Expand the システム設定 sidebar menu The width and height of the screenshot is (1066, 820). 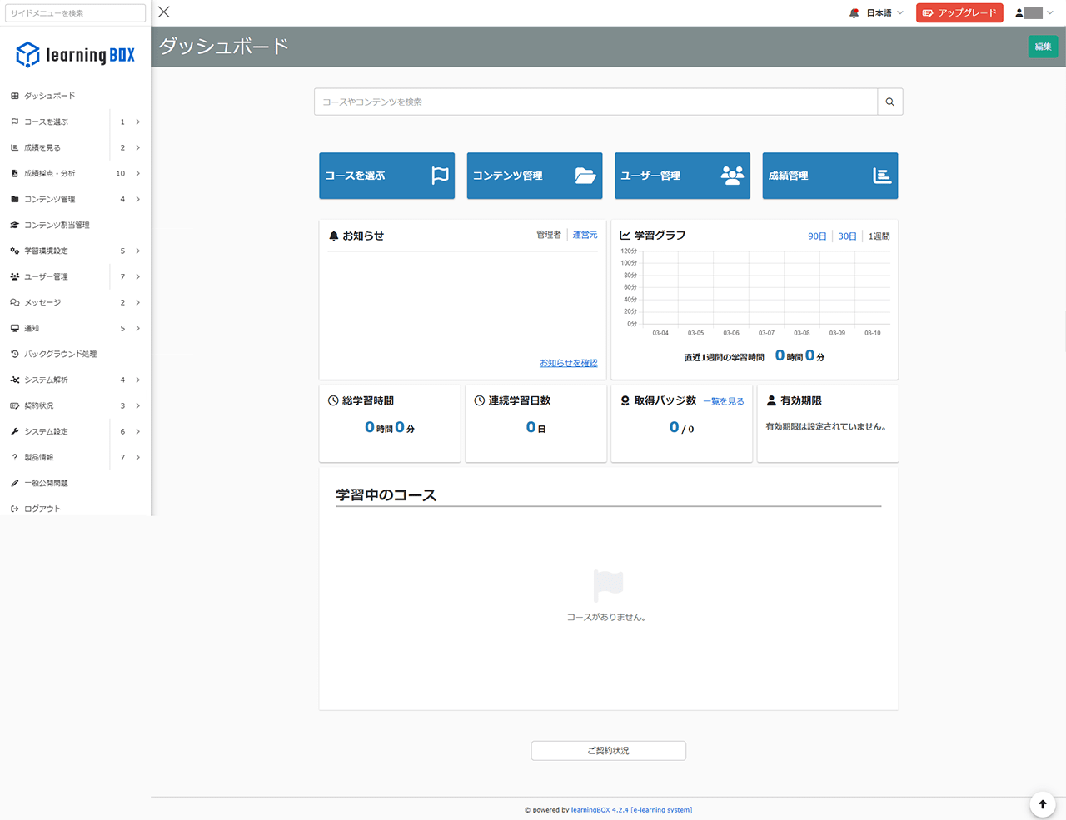tap(50, 431)
